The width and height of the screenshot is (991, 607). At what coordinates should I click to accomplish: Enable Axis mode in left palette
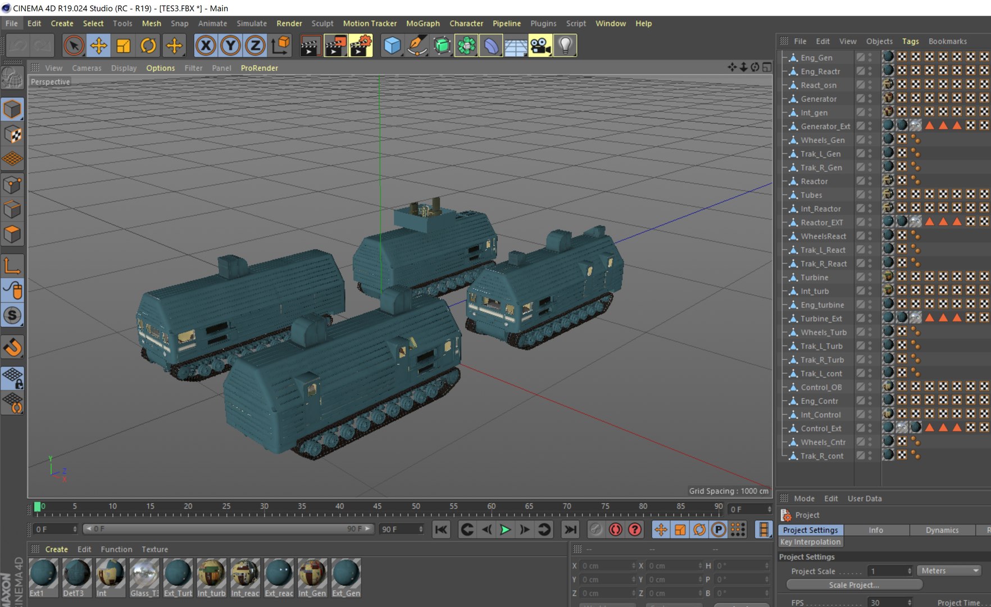(x=12, y=265)
